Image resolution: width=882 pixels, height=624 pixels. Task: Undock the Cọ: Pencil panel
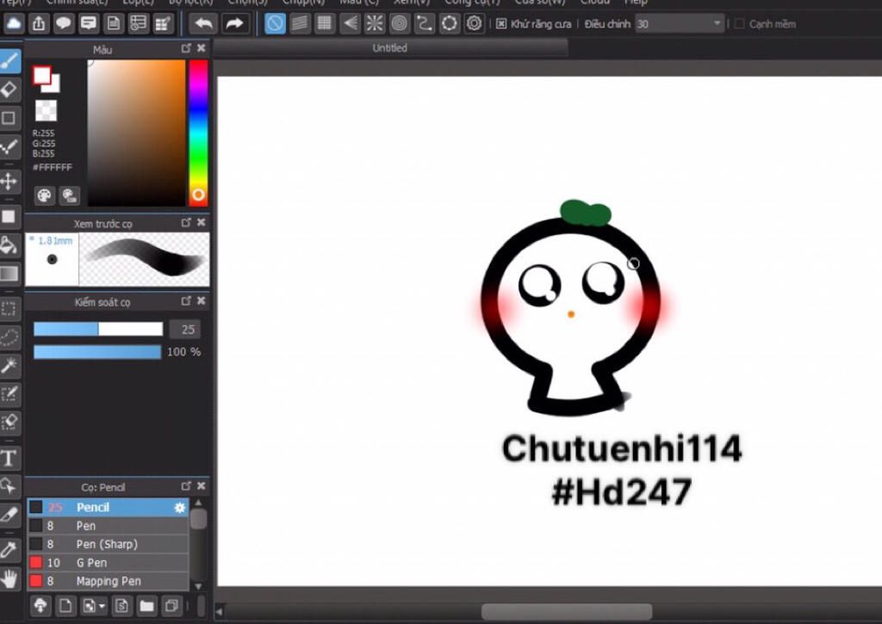pos(186,486)
